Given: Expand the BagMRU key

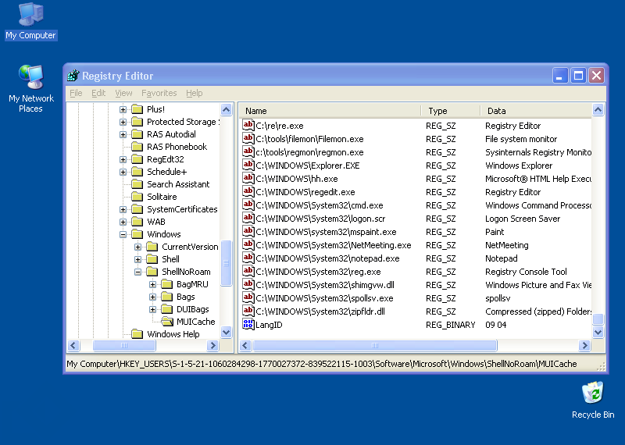Looking at the screenshot, I should coord(152,284).
